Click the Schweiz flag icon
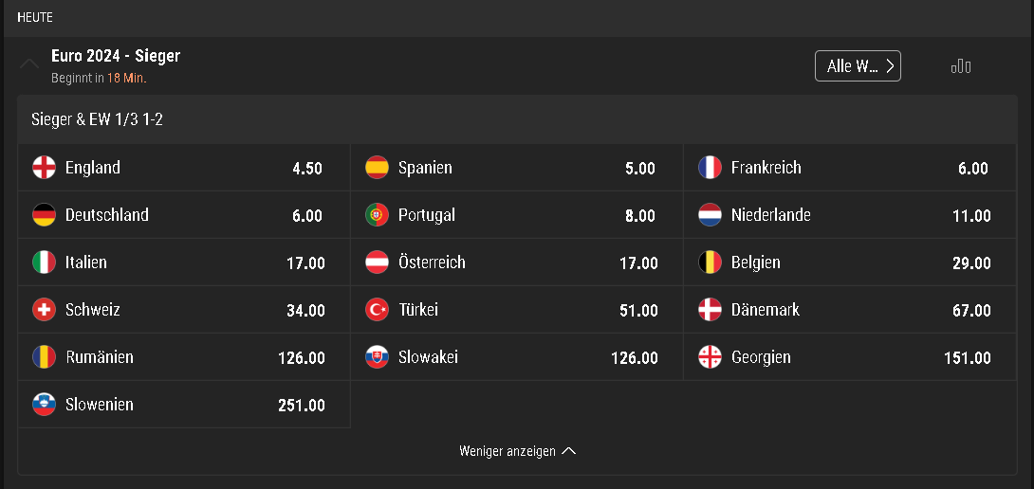The height and width of the screenshot is (489, 1034). coord(45,310)
